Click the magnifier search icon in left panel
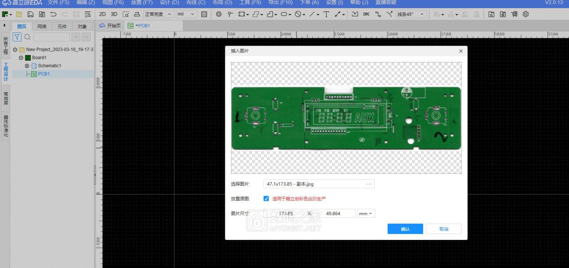The height and width of the screenshot is (268, 569). click(x=27, y=37)
